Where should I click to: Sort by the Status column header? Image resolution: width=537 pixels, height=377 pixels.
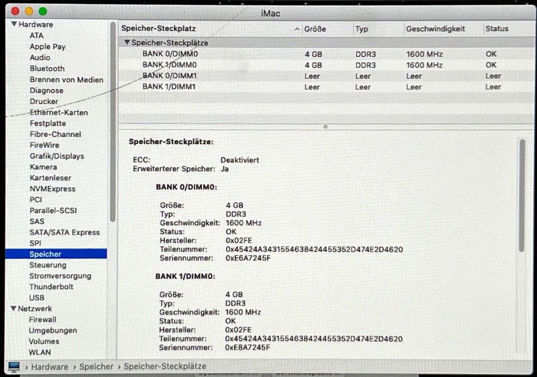tap(497, 28)
